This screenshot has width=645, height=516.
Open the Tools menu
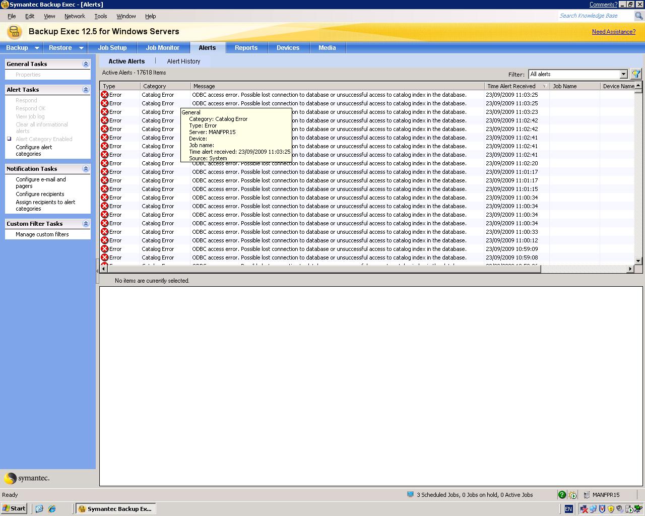[100, 16]
